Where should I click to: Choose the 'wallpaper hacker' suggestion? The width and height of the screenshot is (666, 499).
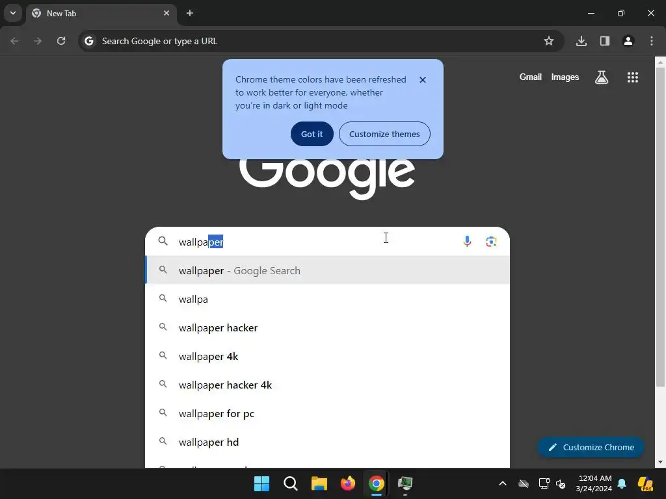click(328, 327)
